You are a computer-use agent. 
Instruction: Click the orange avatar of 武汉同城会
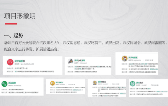(52, 83)
